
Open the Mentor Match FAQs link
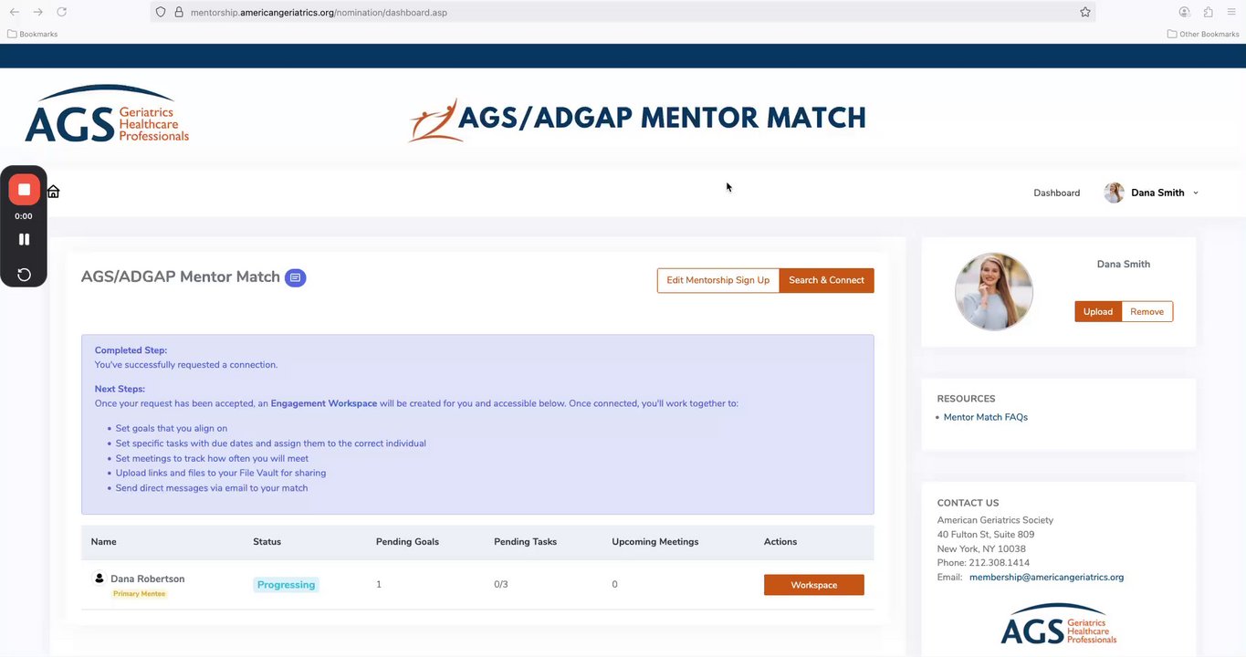point(985,417)
